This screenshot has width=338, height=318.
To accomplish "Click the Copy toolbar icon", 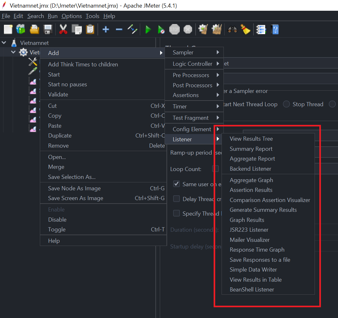I will click(x=77, y=29).
